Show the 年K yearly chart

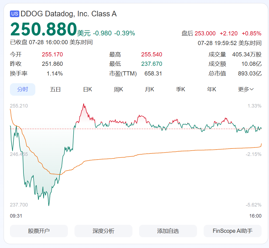[212, 89]
